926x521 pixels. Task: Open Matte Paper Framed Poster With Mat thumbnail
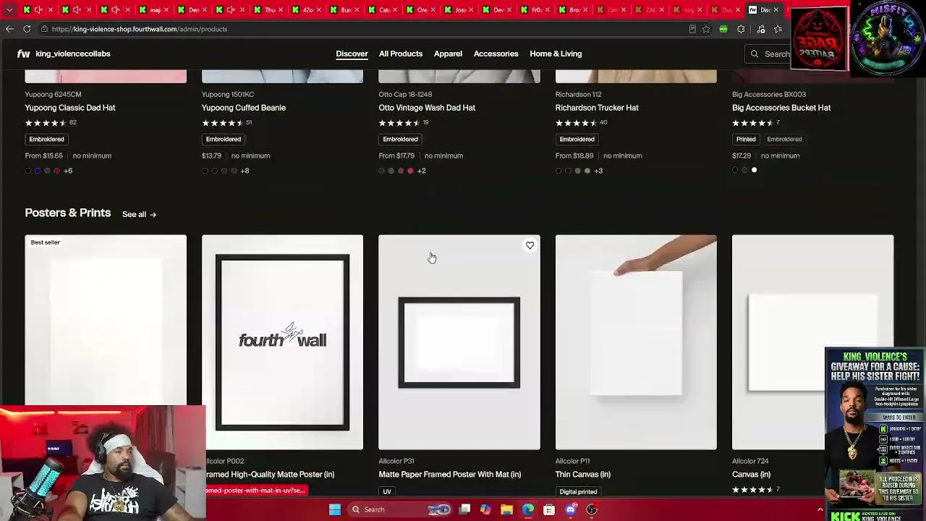click(x=459, y=342)
